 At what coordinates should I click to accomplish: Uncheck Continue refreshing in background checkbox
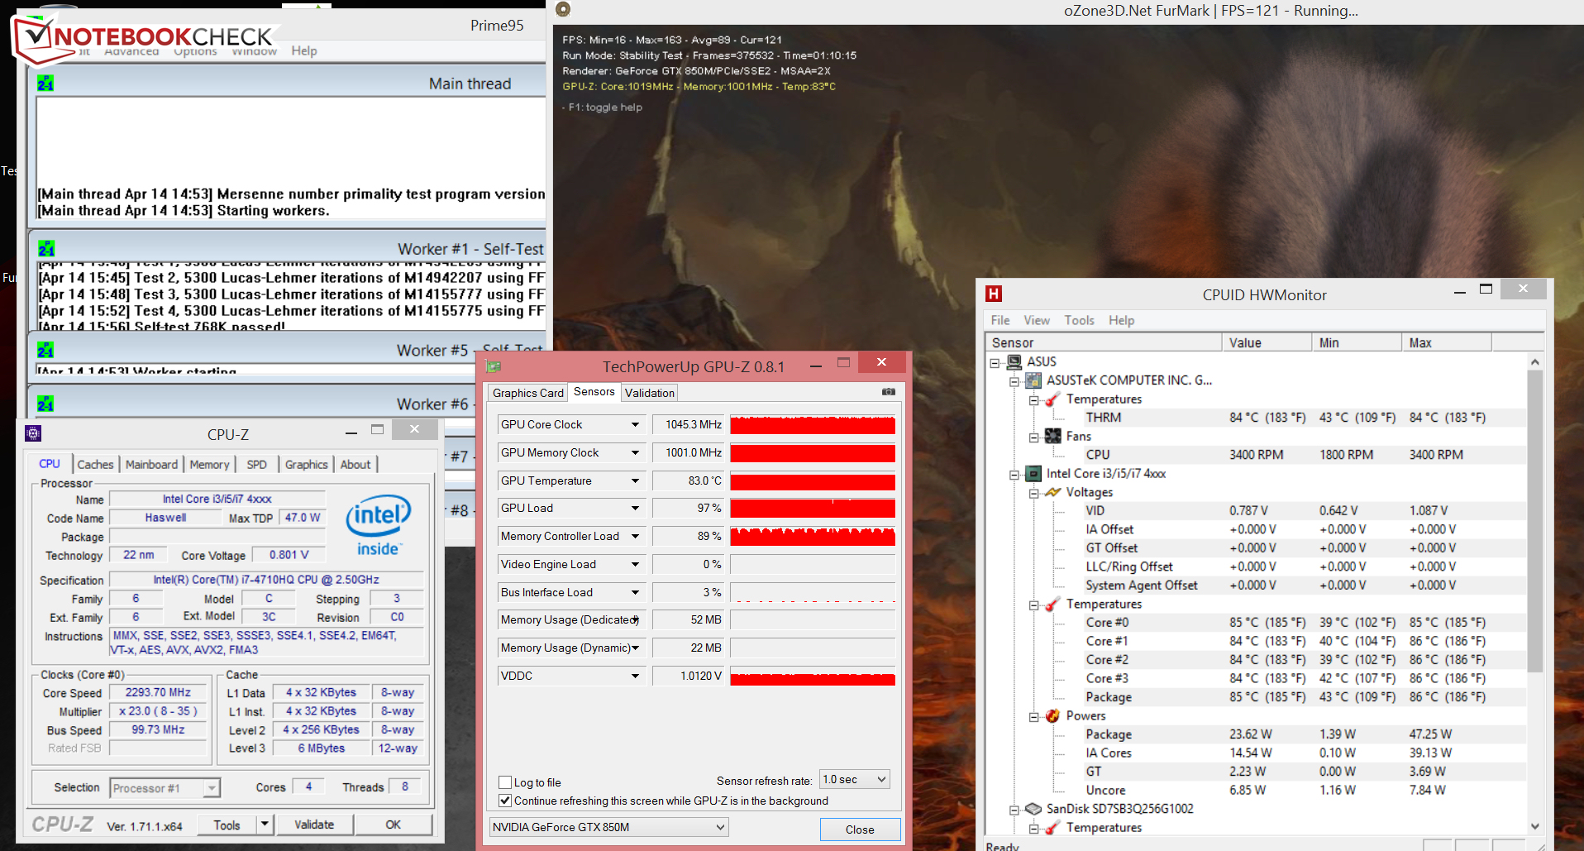505,801
